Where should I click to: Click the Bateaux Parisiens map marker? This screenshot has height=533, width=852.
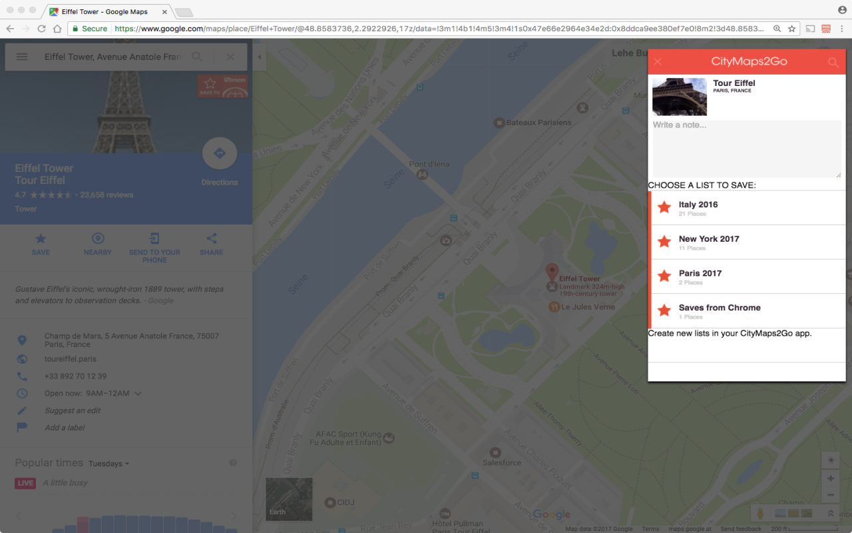click(x=499, y=123)
